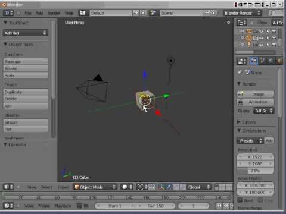Toggle visibility eye for Camera row
The width and height of the screenshot is (286, 214).
(262, 32)
